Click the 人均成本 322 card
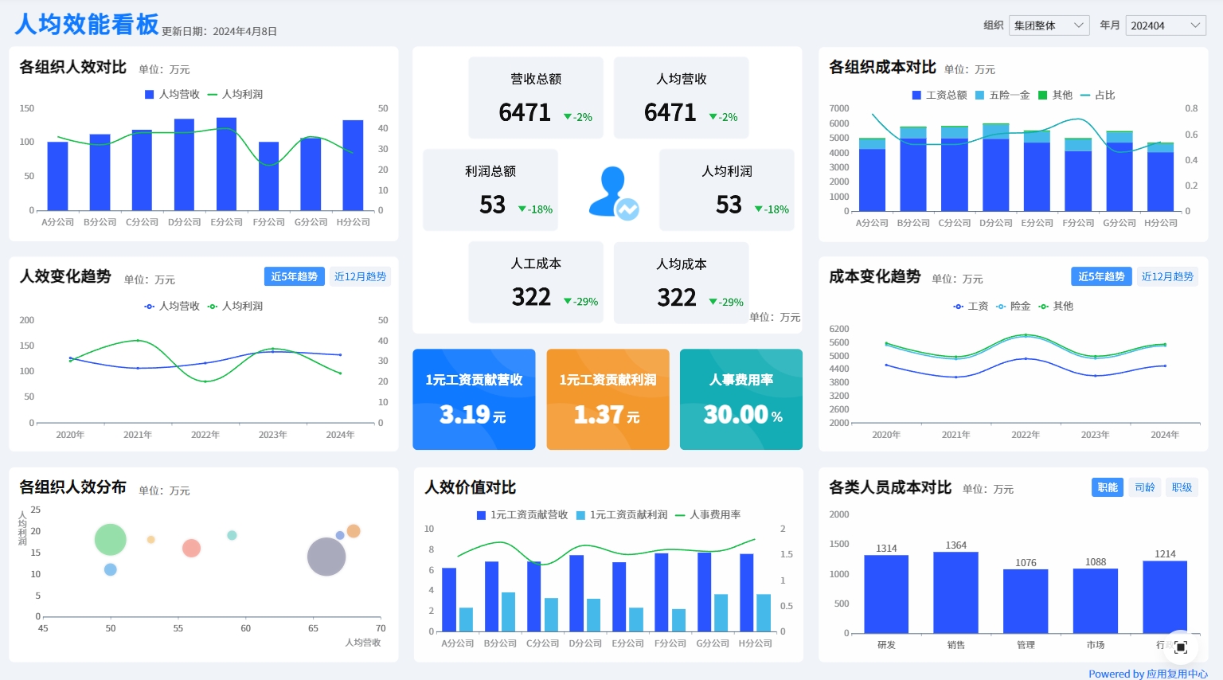Viewport: 1223px width, 680px height. coord(682,283)
